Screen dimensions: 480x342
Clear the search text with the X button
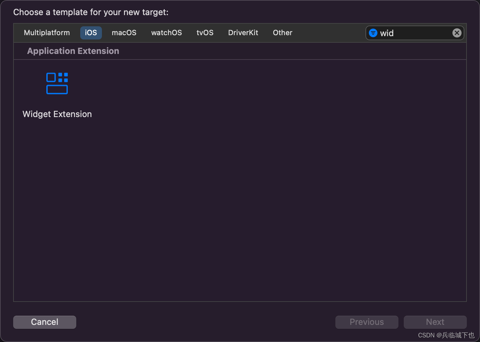click(457, 33)
